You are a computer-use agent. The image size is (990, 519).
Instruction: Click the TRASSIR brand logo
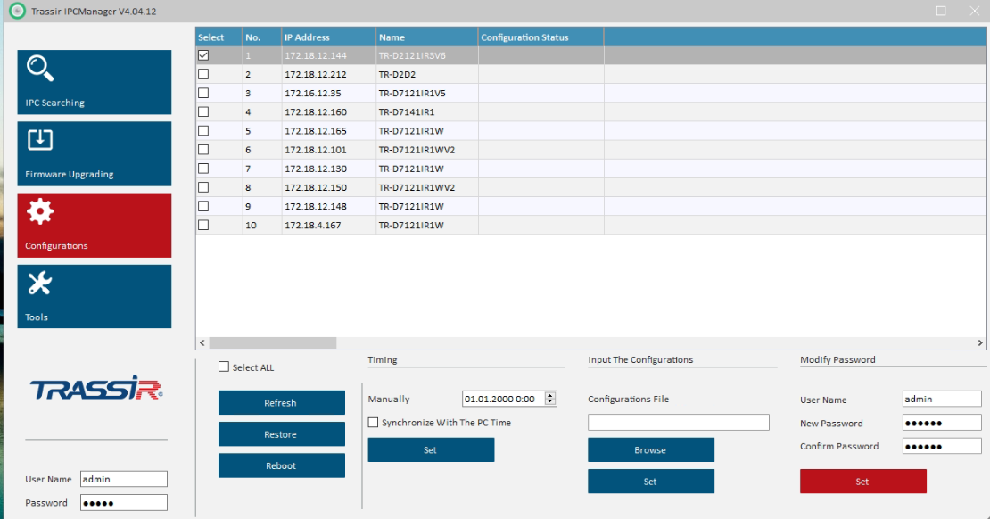click(96, 388)
